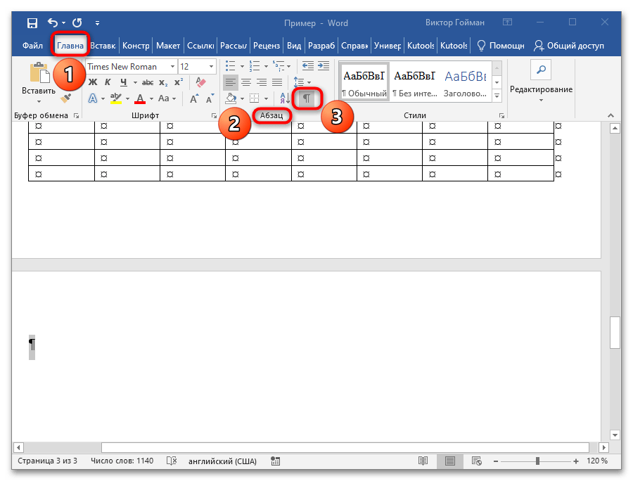Apply the Без интервала style
Screen dimensions: 633x481
click(x=414, y=82)
